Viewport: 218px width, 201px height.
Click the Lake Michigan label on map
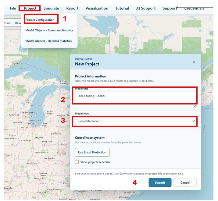tap(37, 105)
